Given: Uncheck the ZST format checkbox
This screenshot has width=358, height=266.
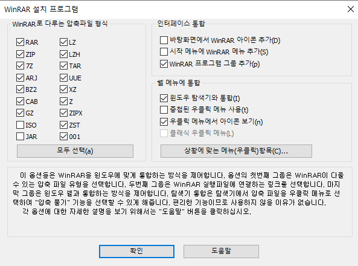Looking at the screenshot, I should [63, 125].
